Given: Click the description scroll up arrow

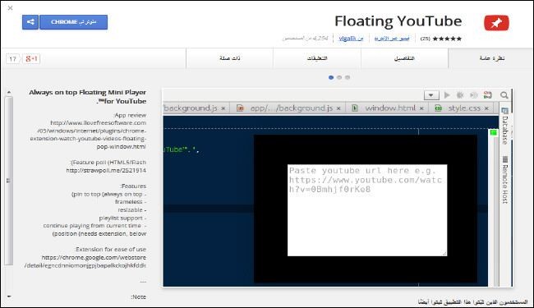Looking at the screenshot, I should click(x=9, y=92).
